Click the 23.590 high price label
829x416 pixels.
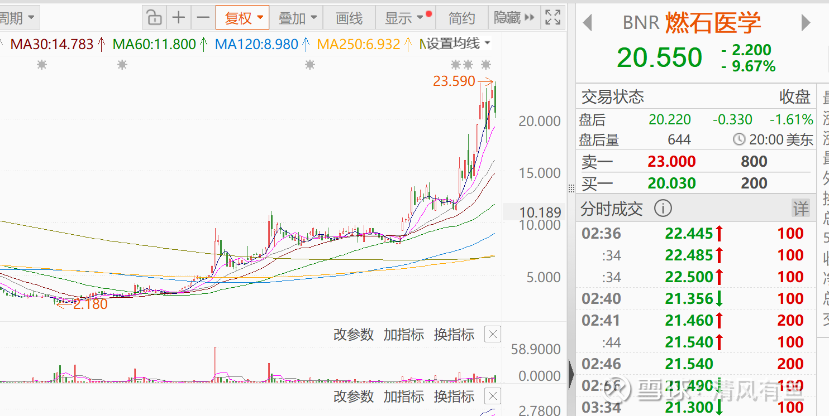pyautogui.click(x=454, y=81)
